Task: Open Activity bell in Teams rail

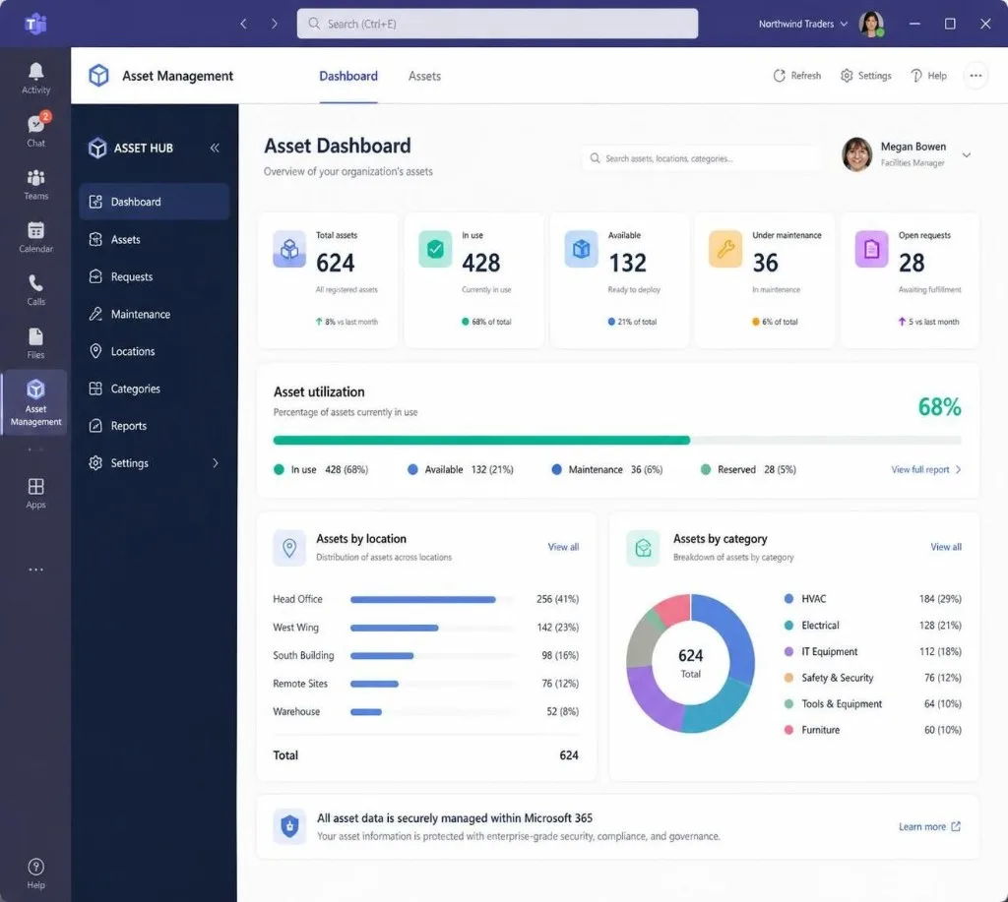Action: 35,79
